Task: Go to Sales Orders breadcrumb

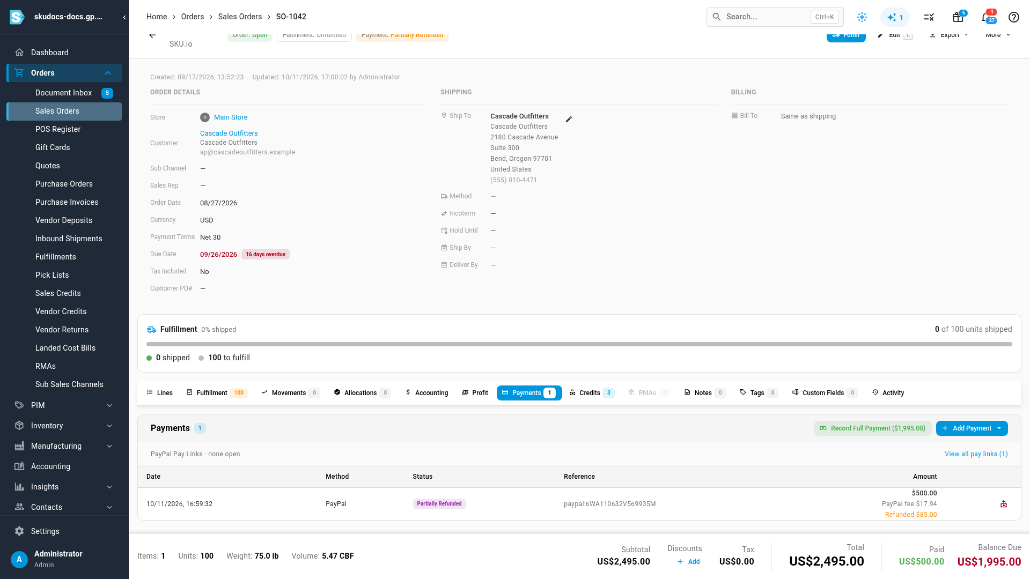Action: (240, 17)
